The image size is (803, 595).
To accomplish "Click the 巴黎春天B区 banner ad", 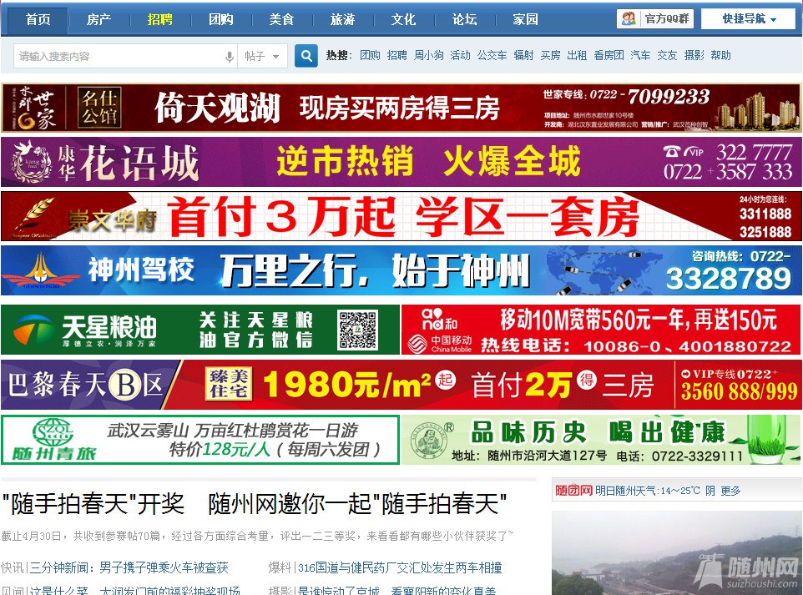I will pyautogui.click(x=401, y=385).
